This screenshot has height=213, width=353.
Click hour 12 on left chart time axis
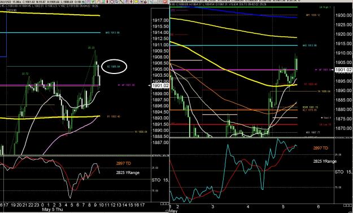click(x=113, y=205)
